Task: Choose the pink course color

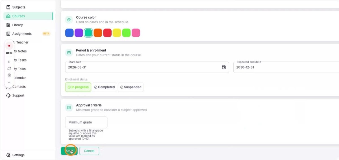Action: click(x=136, y=33)
